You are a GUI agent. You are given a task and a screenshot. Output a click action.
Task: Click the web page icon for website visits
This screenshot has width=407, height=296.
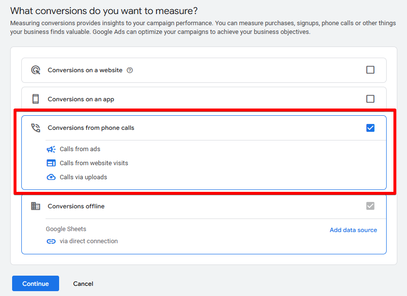point(51,163)
